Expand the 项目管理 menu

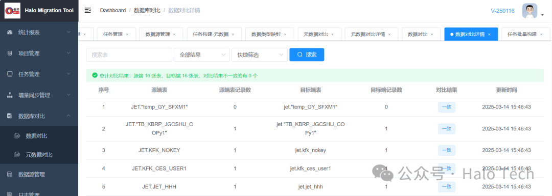(x=68, y=53)
